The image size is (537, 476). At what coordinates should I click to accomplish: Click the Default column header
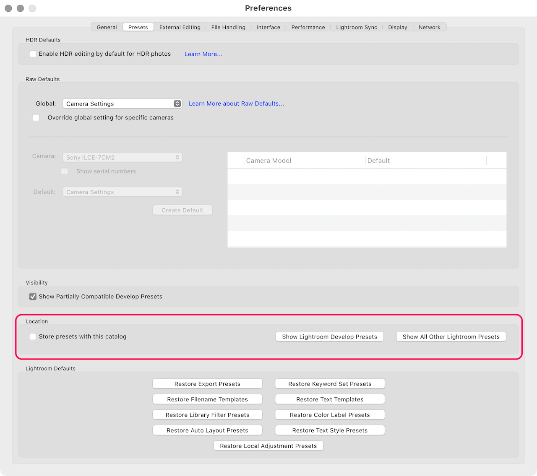tap(426, 160)
